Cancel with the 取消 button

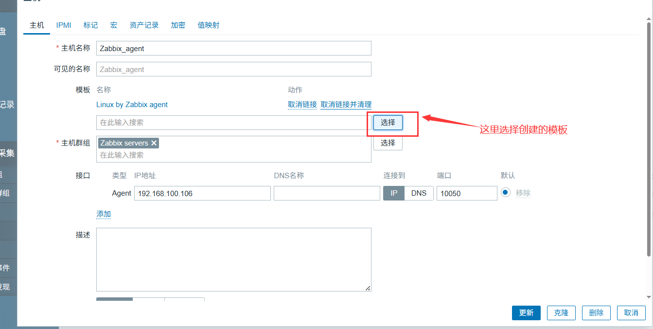631,313
